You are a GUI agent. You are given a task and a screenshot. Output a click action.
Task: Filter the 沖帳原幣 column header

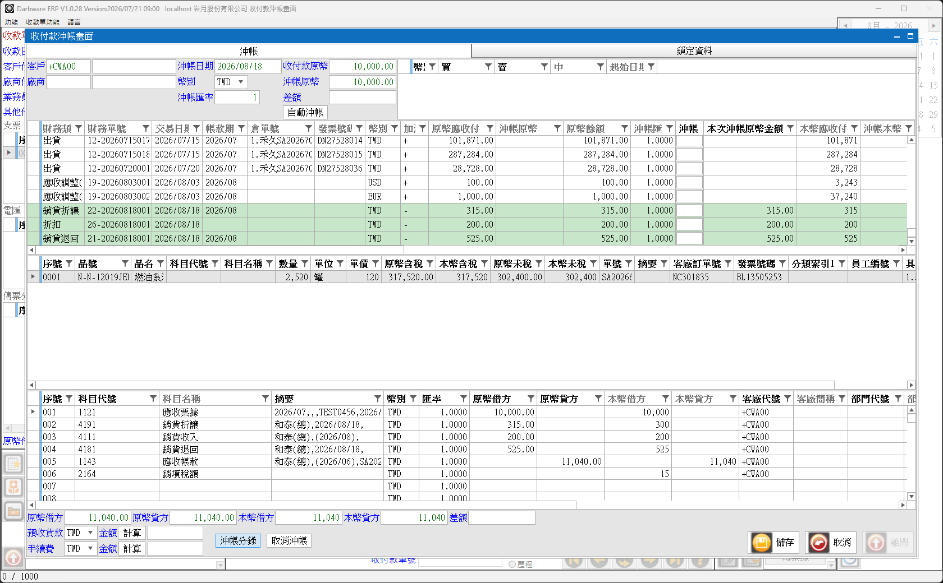point(557,129)
